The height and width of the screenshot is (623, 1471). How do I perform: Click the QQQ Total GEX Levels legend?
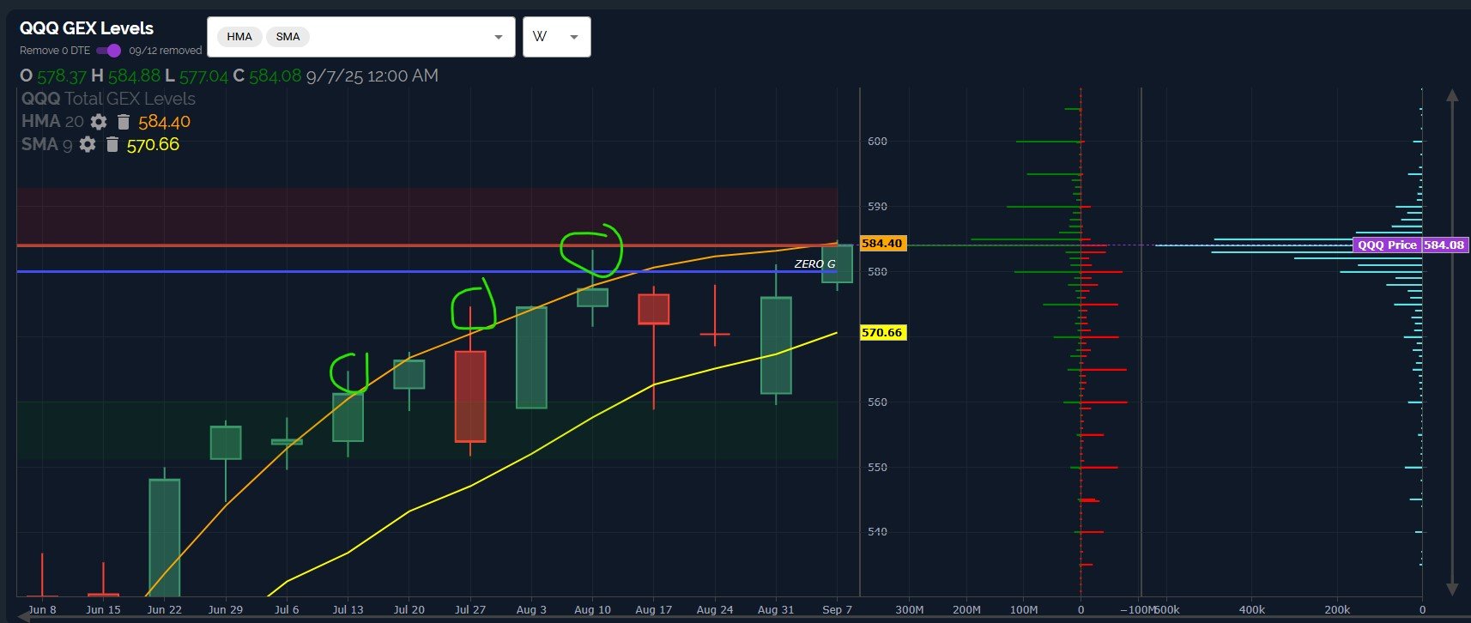tap(109, 99)
